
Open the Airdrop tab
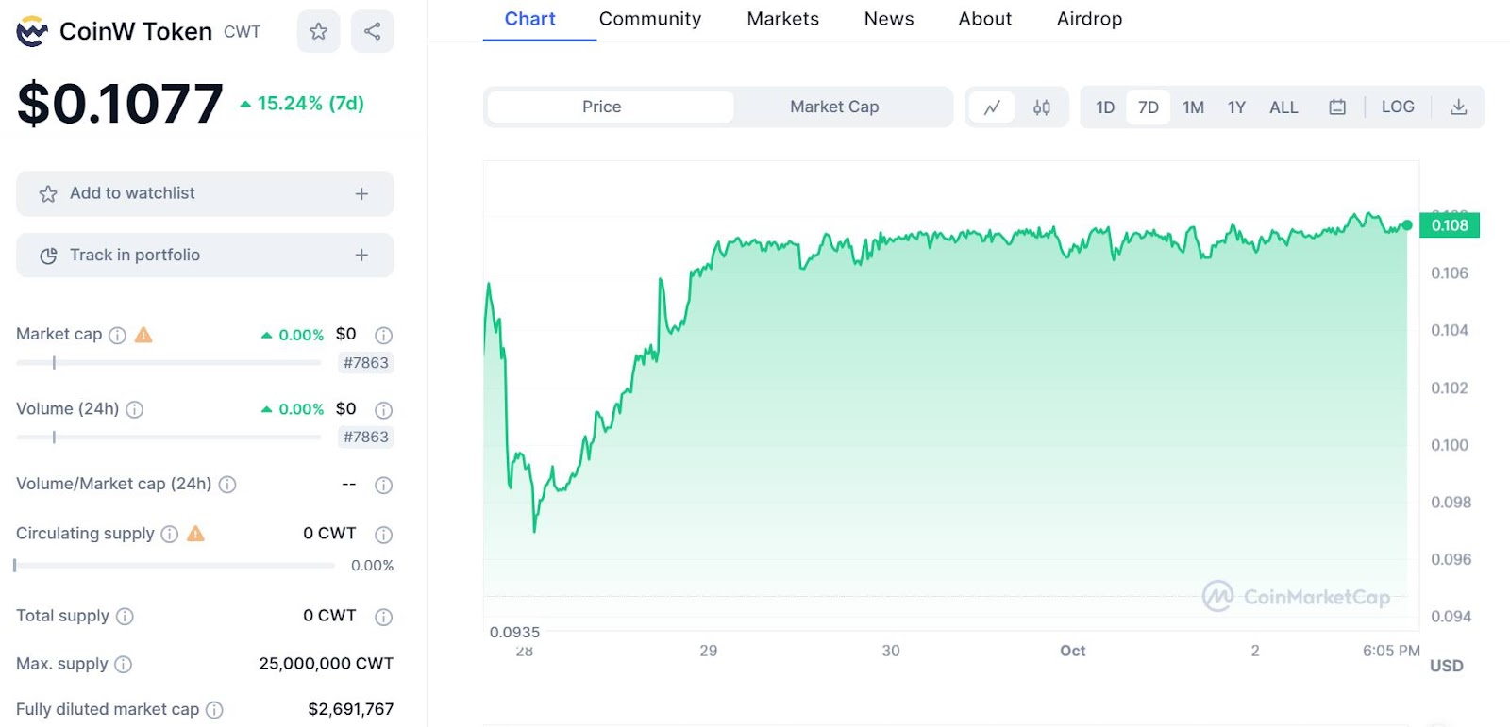point(1089,19)
